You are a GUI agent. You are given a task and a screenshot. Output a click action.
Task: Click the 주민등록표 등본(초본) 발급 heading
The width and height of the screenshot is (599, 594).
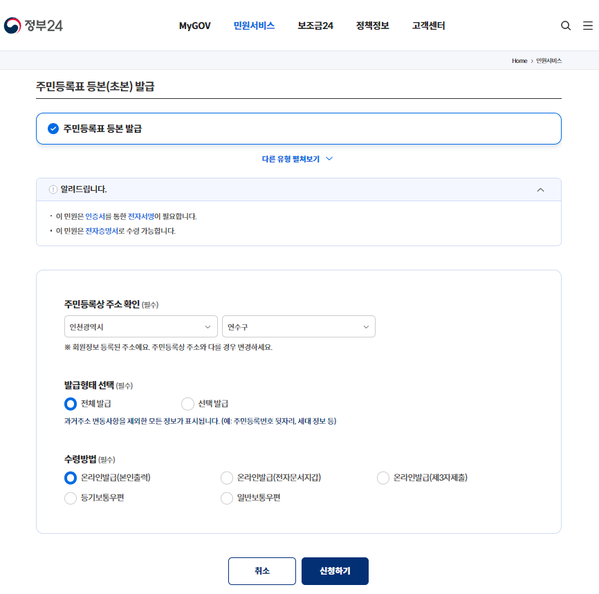(x=95, y=86)
